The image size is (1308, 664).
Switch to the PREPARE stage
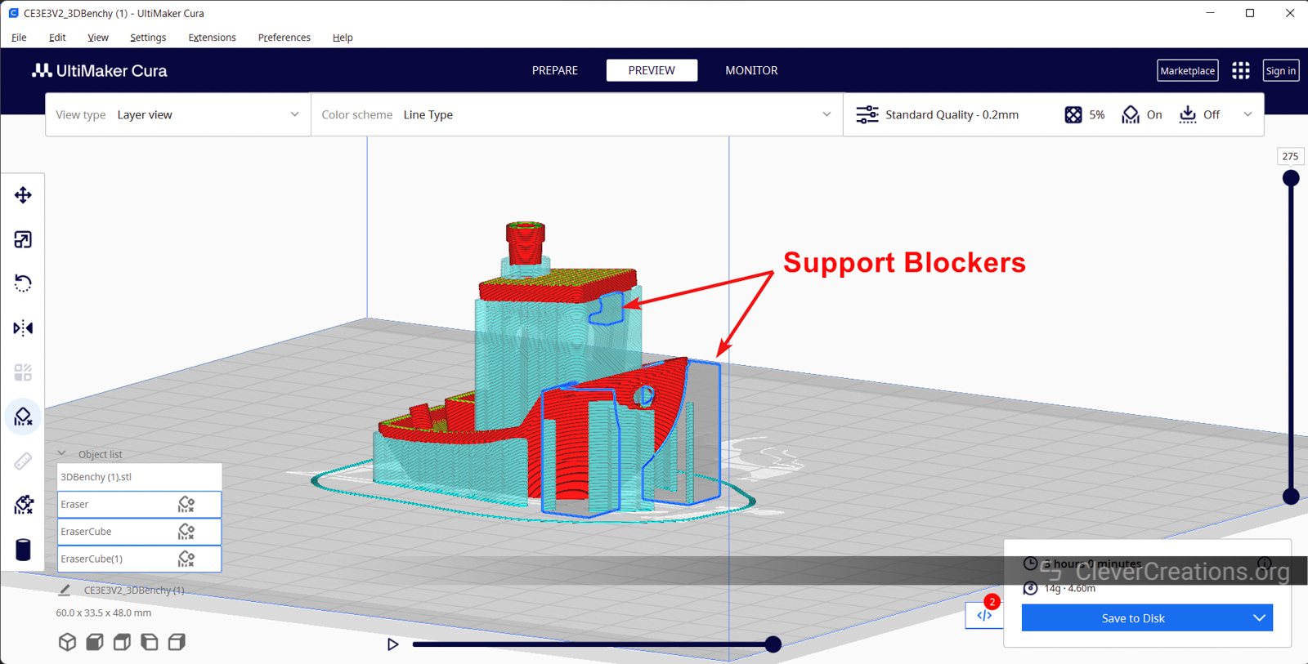coord(555,70)
